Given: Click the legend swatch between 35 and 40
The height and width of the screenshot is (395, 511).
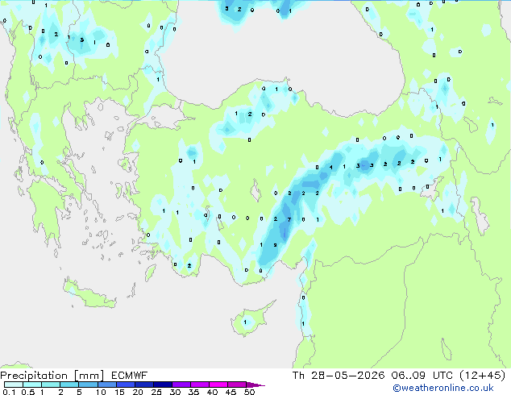Looking at the screenshot, I should (x=199, y=385).
